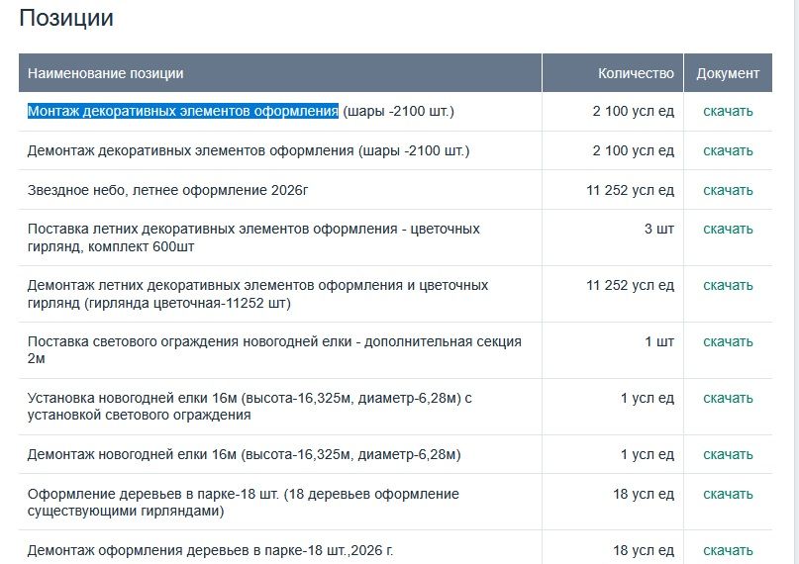Click the "Наименование позиции" column header
This screenshot has width=799, height=564.
[x=106, y=73]
